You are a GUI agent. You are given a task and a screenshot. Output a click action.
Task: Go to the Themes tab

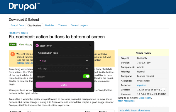click(x=62, y=25)
